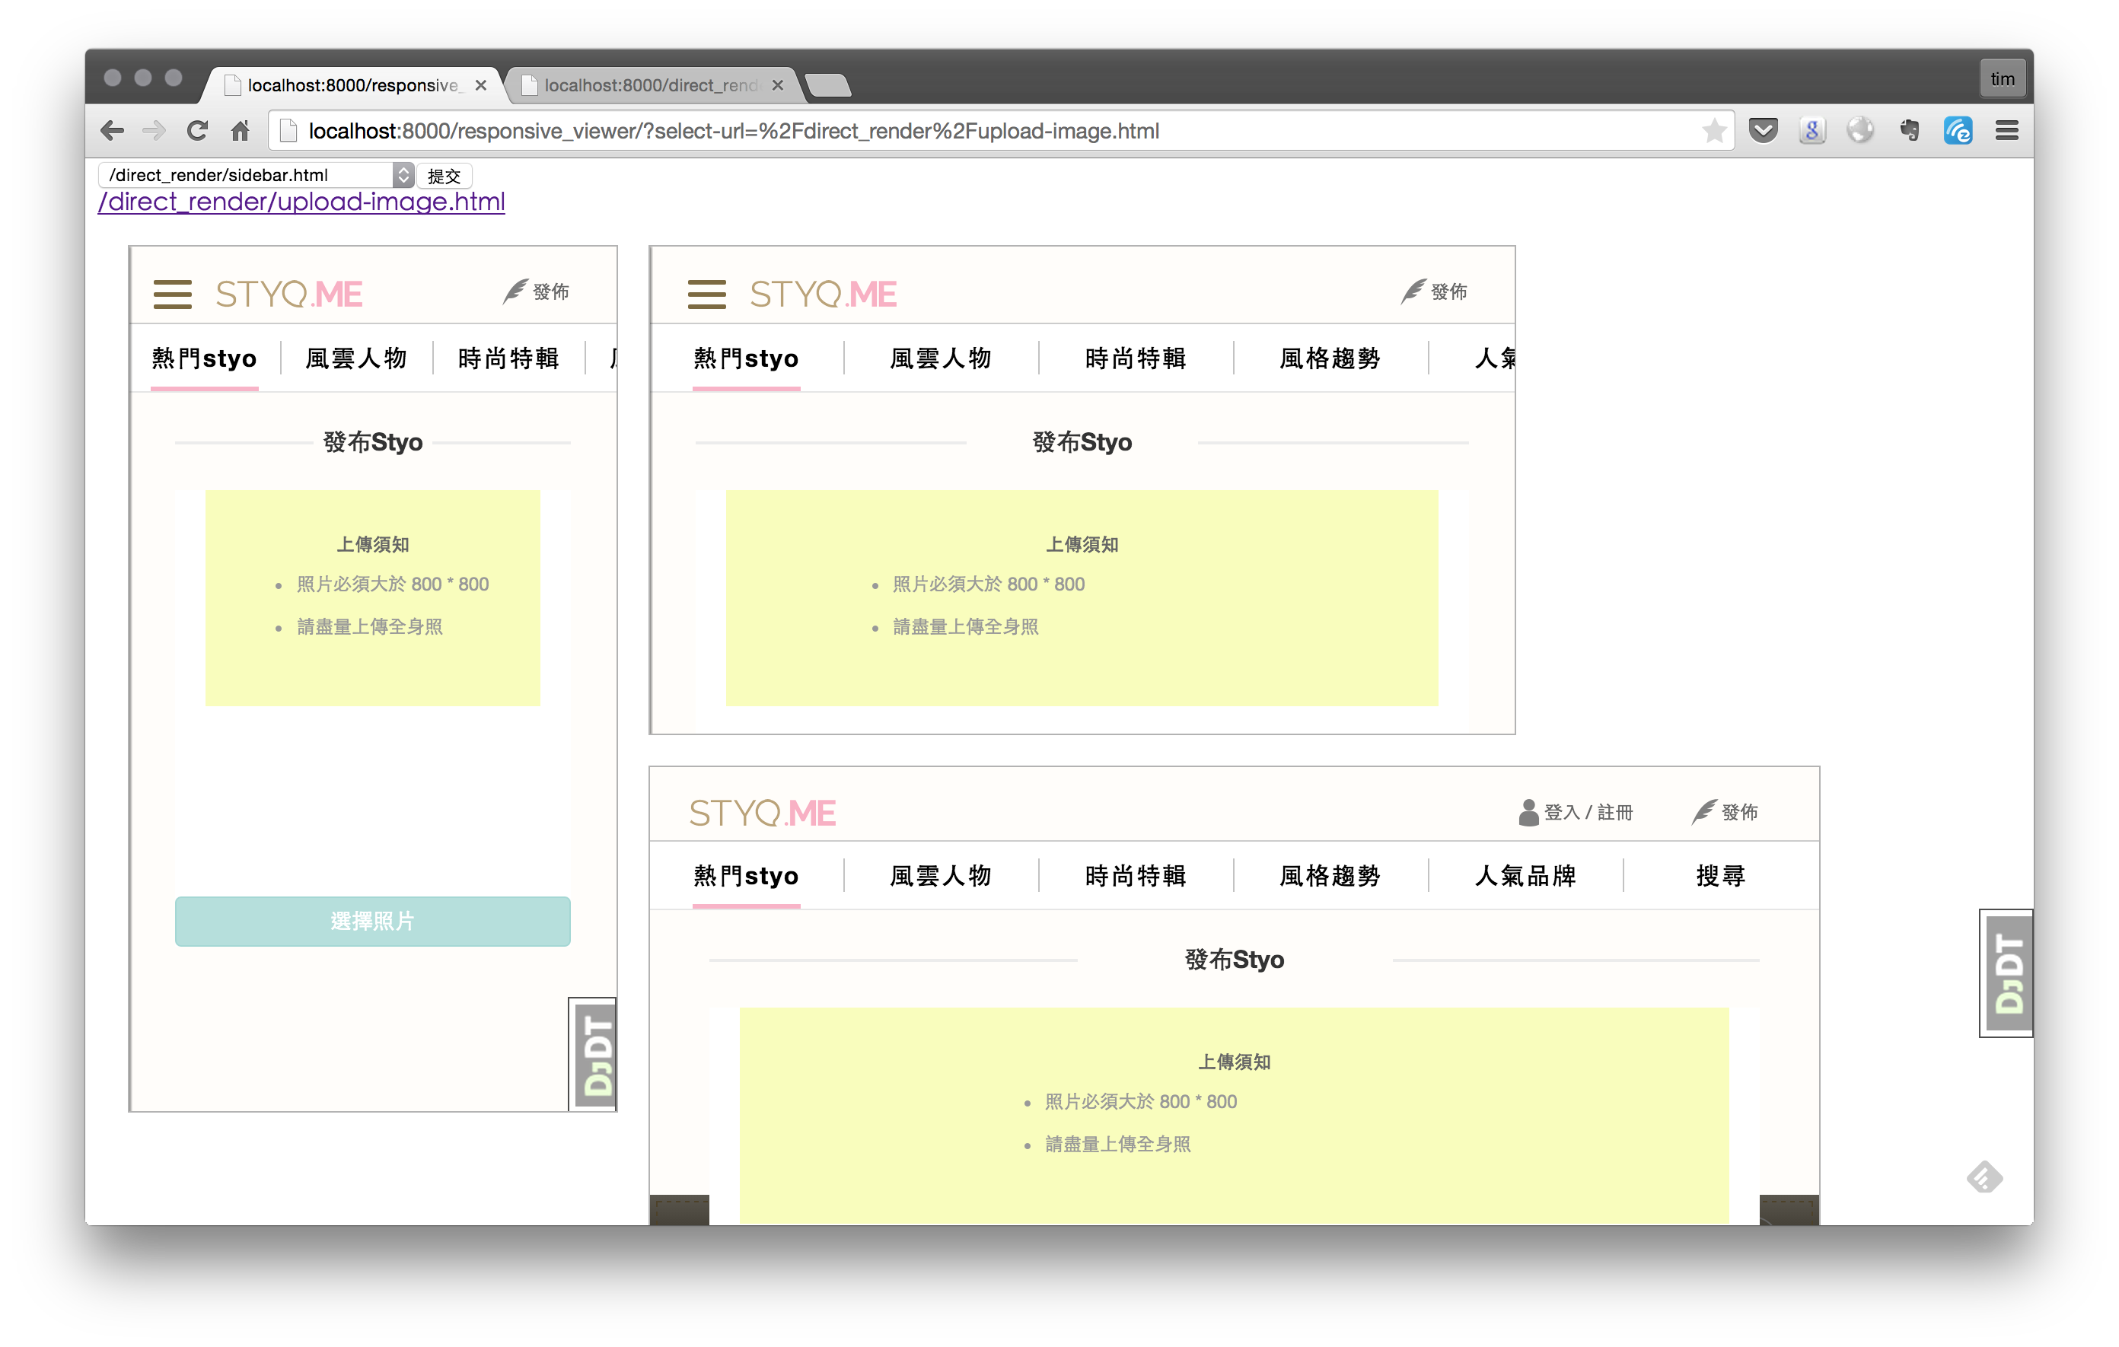Bookmark page with the star icon
Viewport: 2119px width, 1347px height.
point(1713,131)
